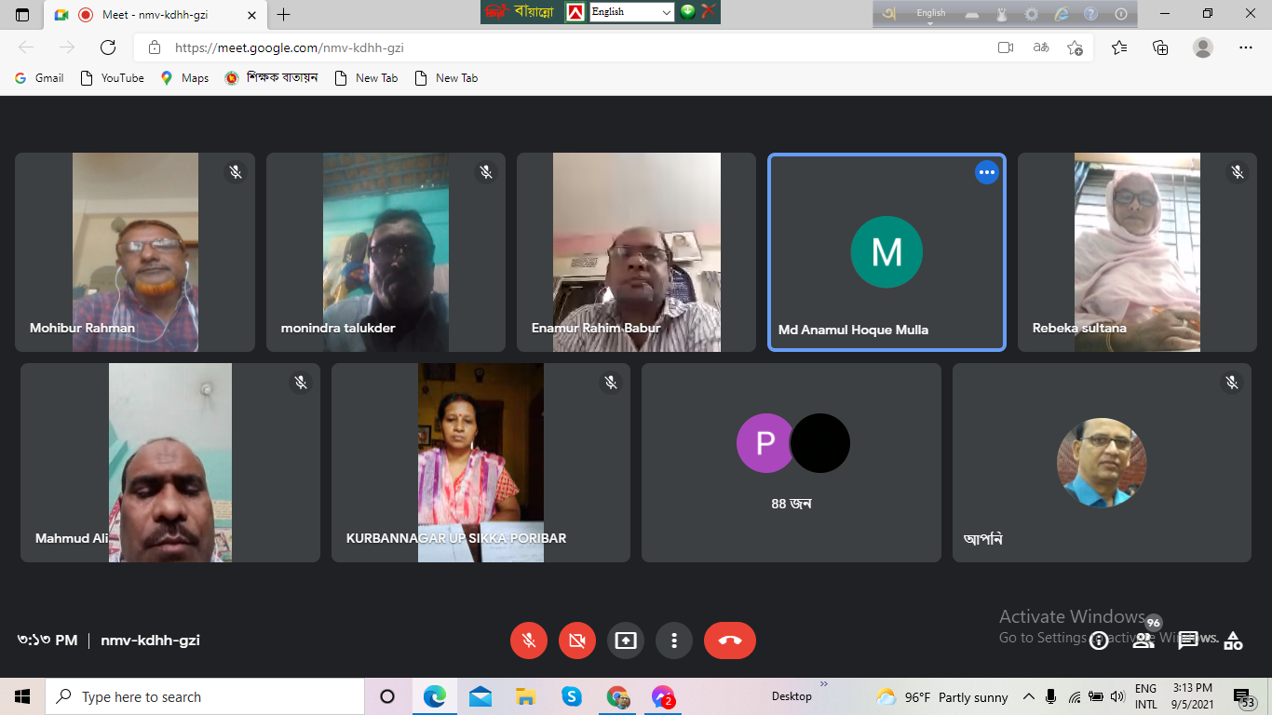Click the browser profile avatar icon
The height and width of the screenshot is (715, 1272).
pyautogui.click(x=1203, y=47)
